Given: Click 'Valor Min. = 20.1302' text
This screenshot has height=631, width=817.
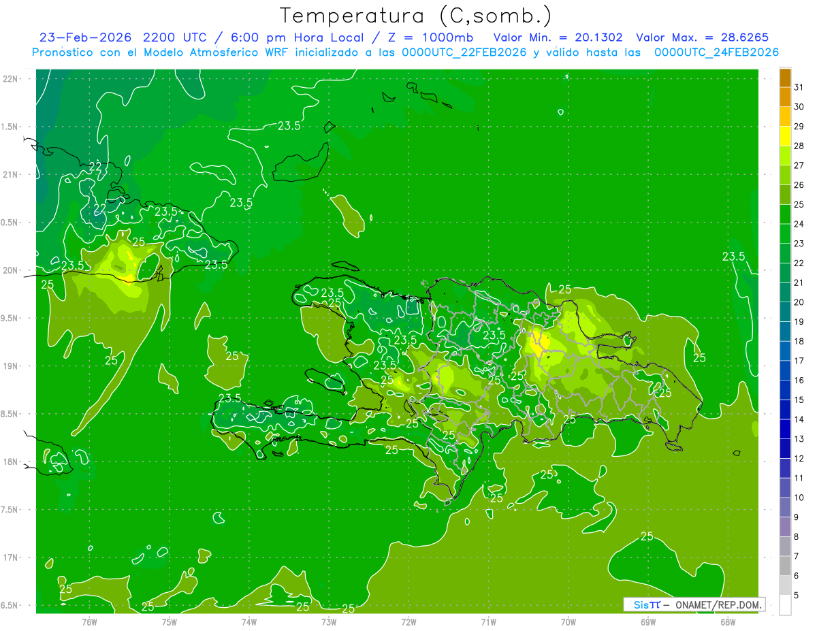Looking at the screenshot, I should (x=558, y=37).
